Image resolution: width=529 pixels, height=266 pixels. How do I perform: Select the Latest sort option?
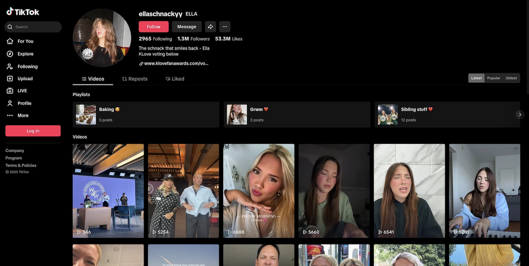coord(476,78)
